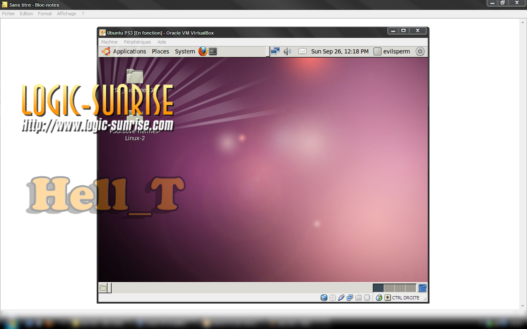This screenshot has width=527, height=329.
Task: Open VirtualBox Périphériques menu
Action: 138,42
